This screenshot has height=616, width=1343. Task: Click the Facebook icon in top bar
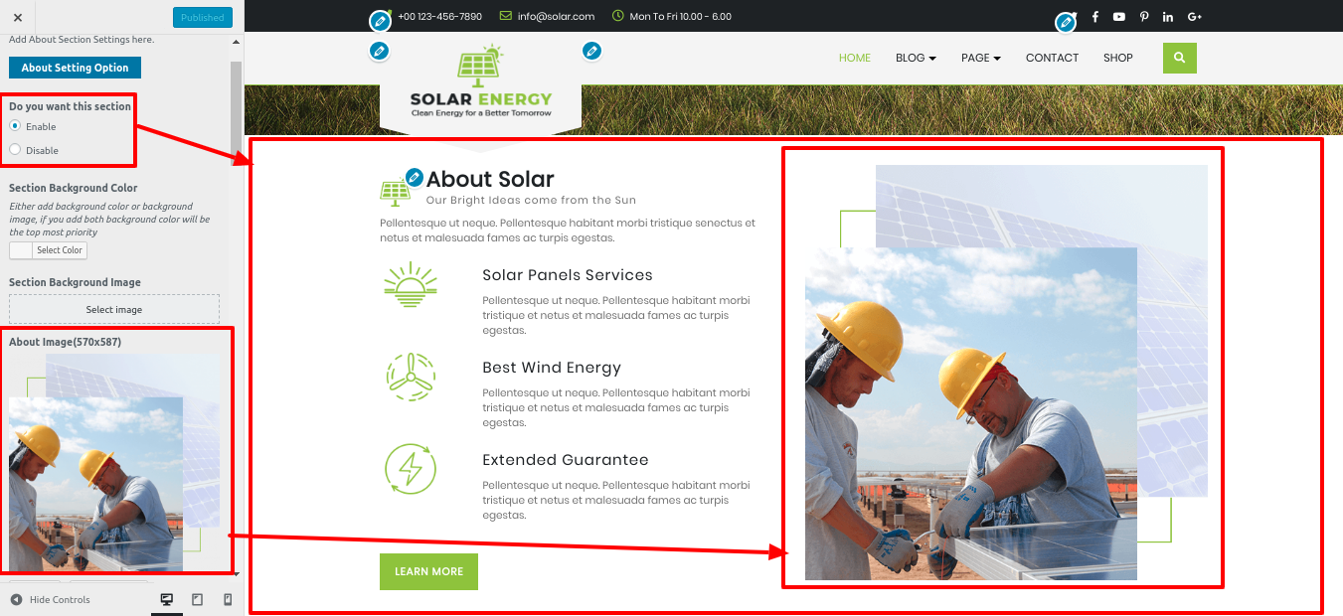[x=1094, y=16]
